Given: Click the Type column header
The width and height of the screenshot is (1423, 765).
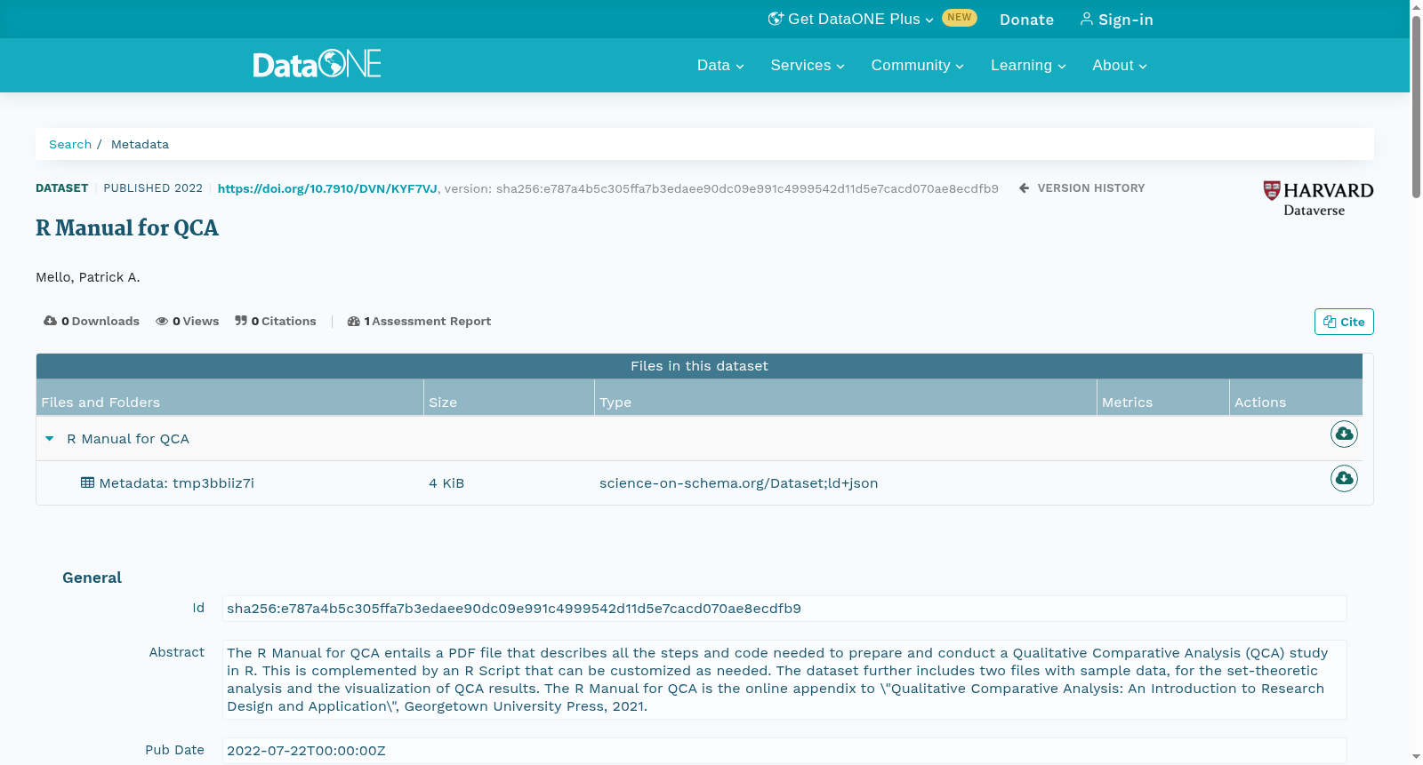Looking at the screenshot, I should (846, 397).
